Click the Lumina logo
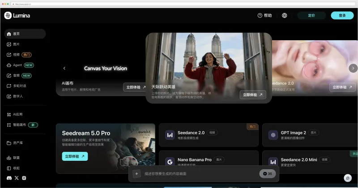The height and width of the screenshot is (188, 358). (x=17, y=16)
